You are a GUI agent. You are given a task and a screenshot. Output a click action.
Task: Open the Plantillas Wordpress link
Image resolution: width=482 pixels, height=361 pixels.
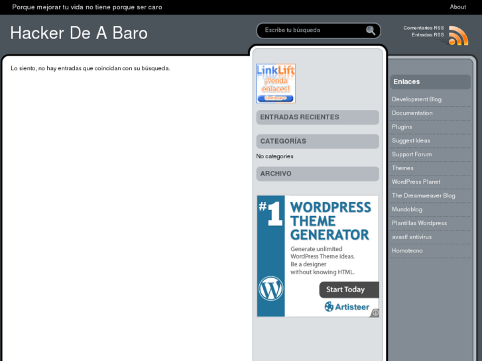pos(419,223)
